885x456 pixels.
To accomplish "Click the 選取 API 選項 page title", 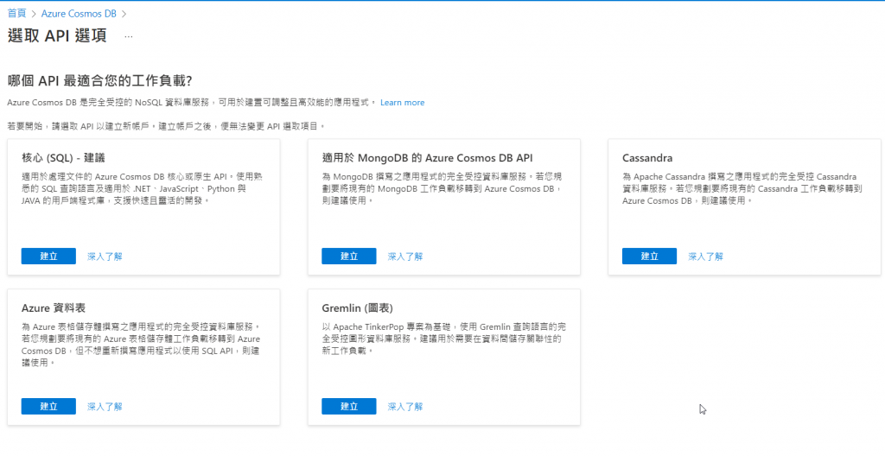I will [x=57, y=35].
